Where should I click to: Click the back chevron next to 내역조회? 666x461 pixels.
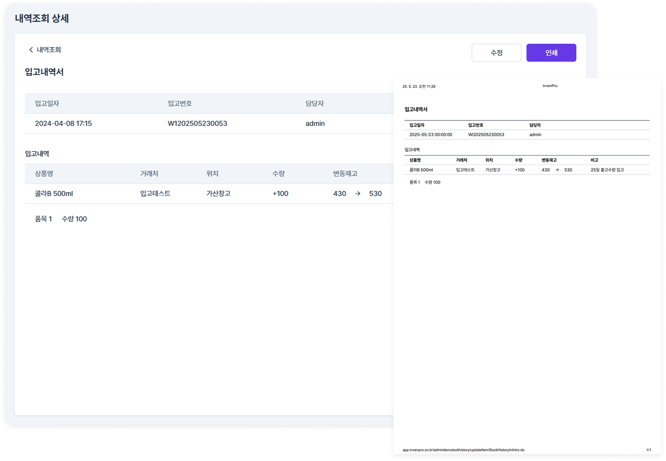31,50
